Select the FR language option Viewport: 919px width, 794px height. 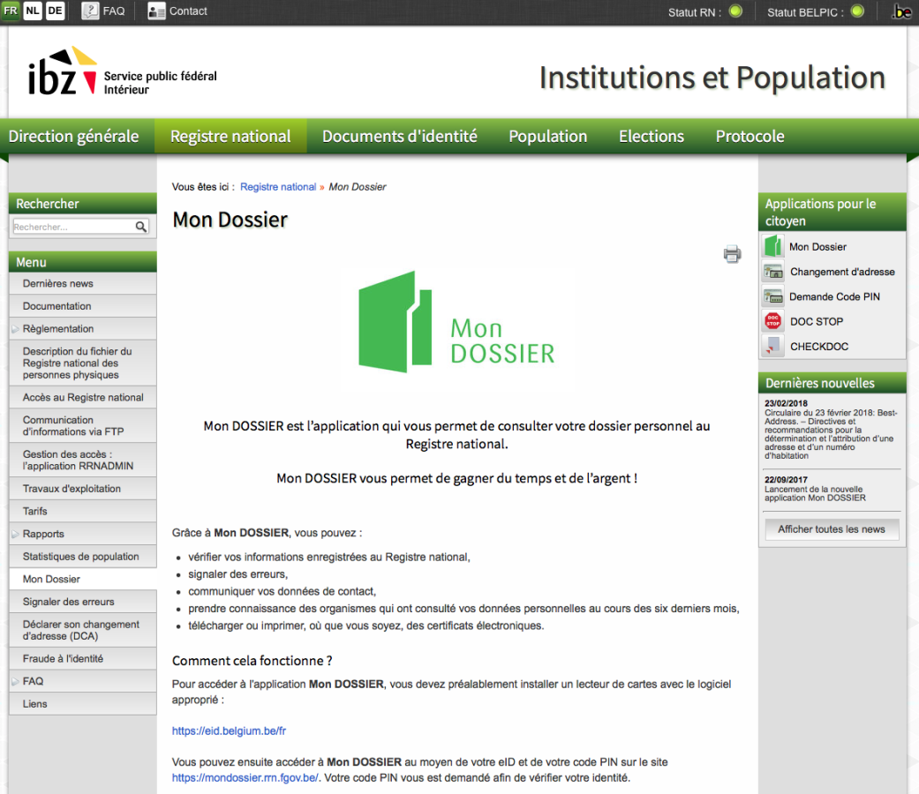coord(11,11)
